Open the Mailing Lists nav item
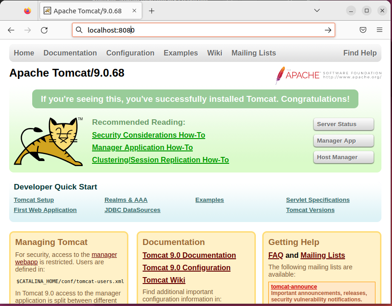This screenshot has width=392, height=306. pos(254,53)
